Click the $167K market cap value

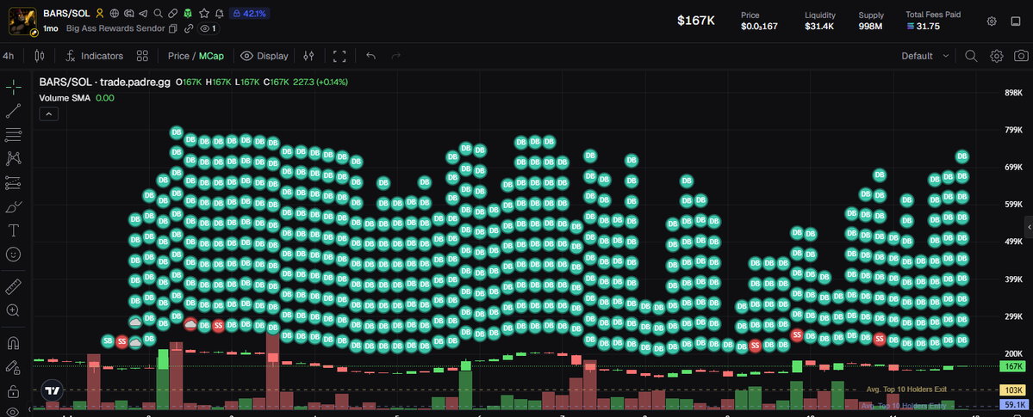pos(696,21)
